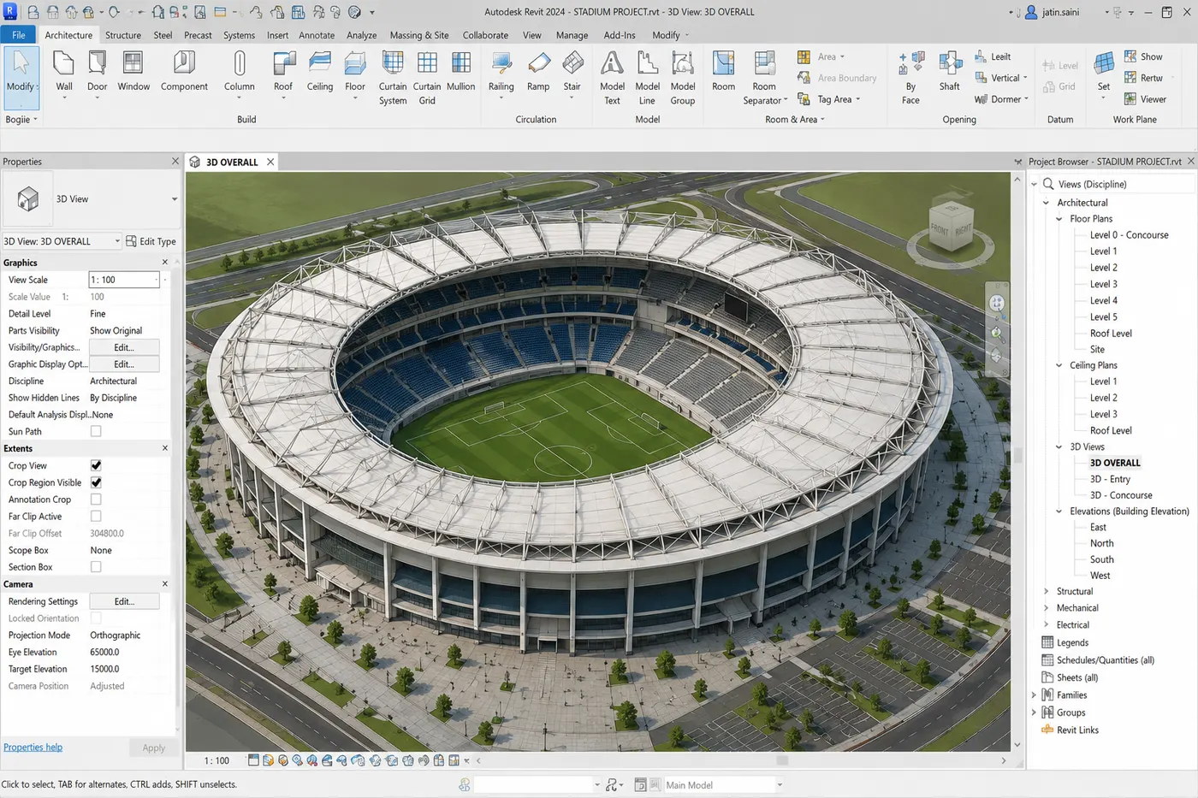Select the Model Text tool
Screen dimensions: 1198x798
[612, 77]
